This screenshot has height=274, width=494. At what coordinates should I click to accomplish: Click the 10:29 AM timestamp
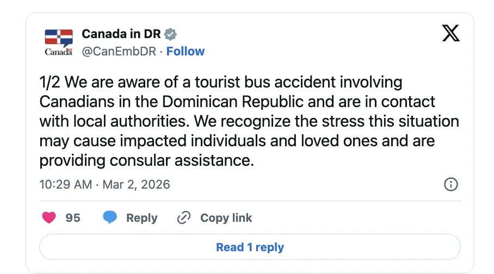tap(65, 184)
